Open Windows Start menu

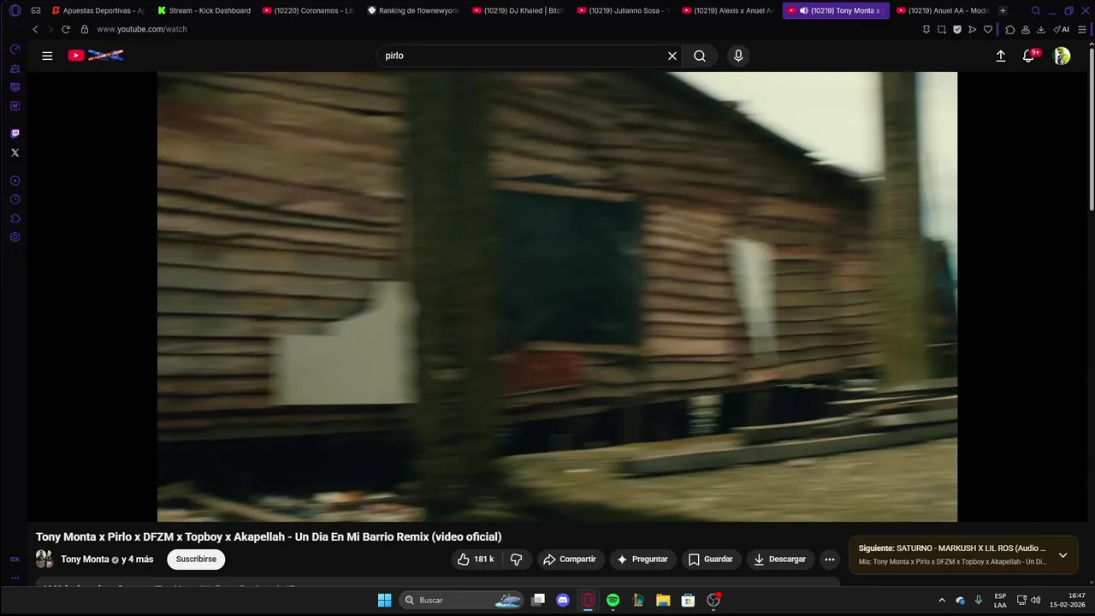(385, 601)
